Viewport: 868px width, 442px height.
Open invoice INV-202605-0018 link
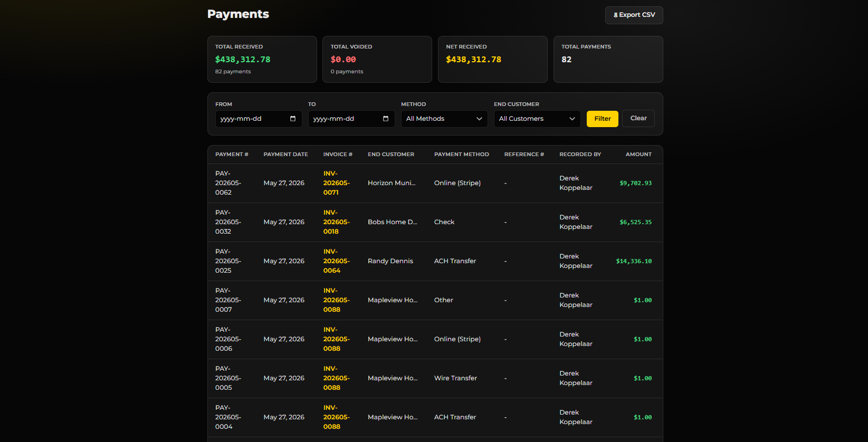336,222
